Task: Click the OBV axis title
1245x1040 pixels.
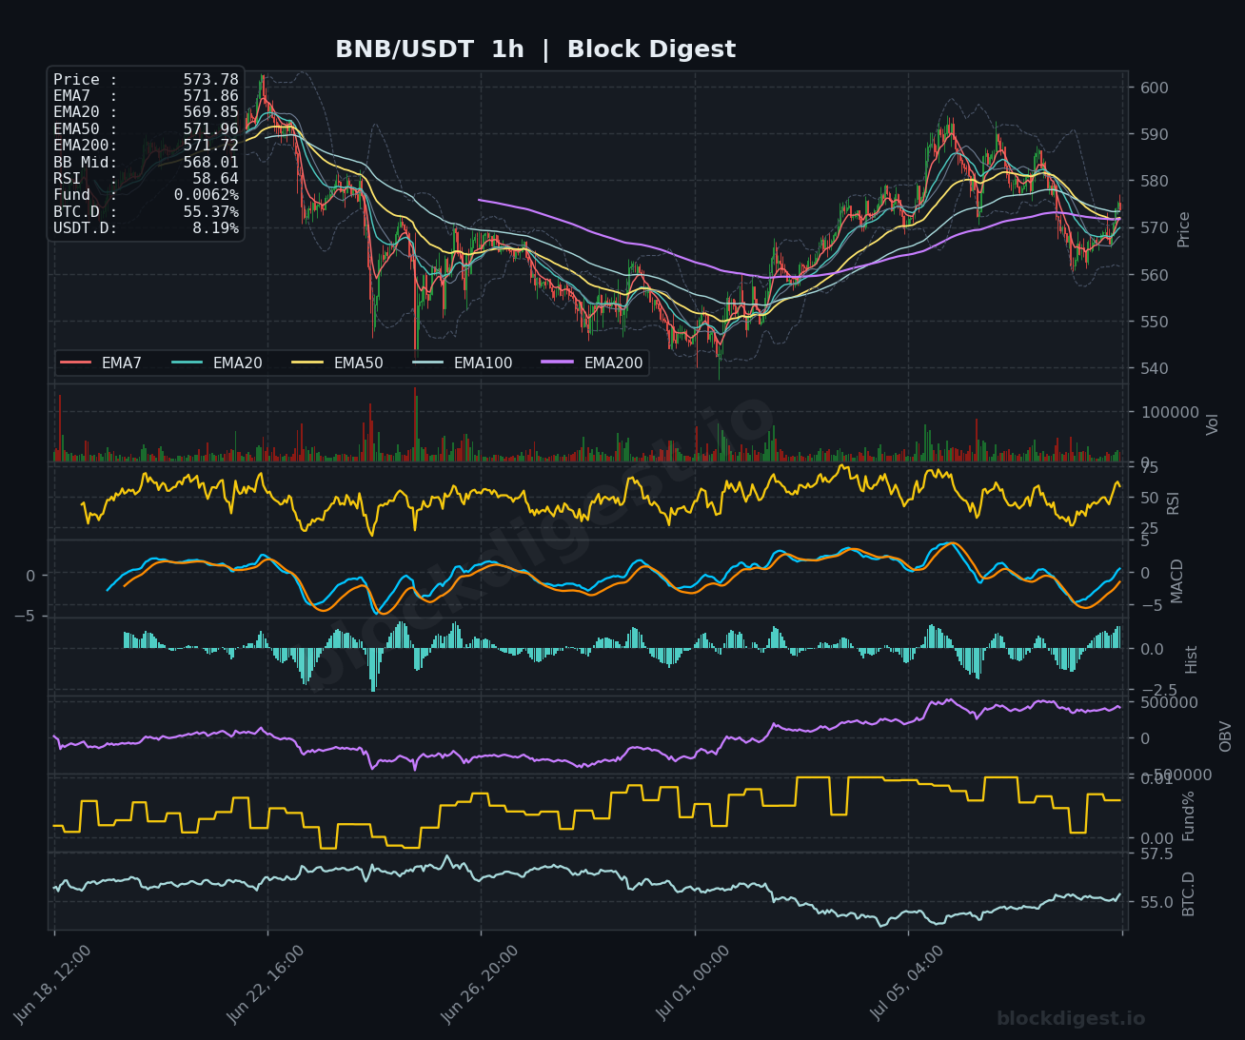Action: click(x=1226, y=736)
